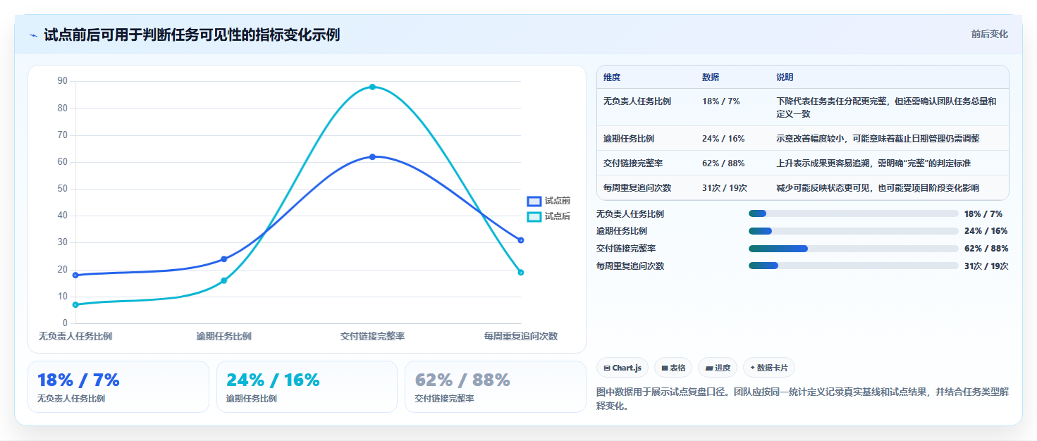Image resolution: width=1037 pixels, height=441 pixels.
Task: Toggle the 试点后 legend swatch
Action: (534, 216)
